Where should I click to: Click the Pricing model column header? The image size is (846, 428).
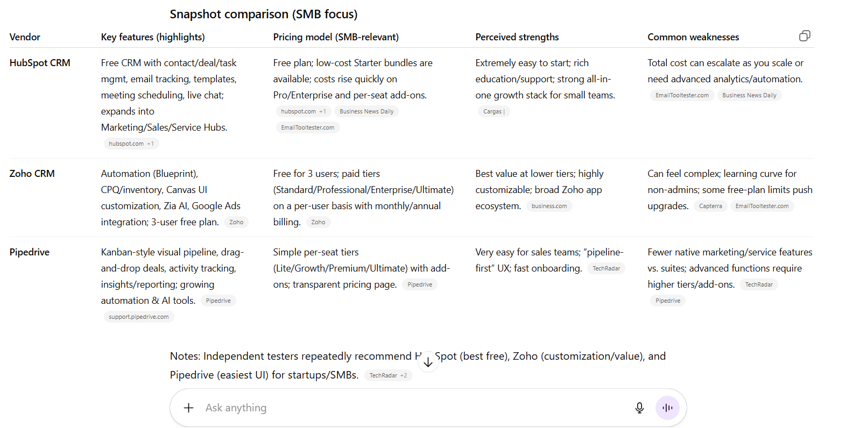coord(336,37)
